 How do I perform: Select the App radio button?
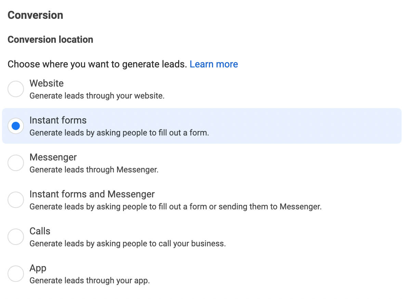click(16, 274)
